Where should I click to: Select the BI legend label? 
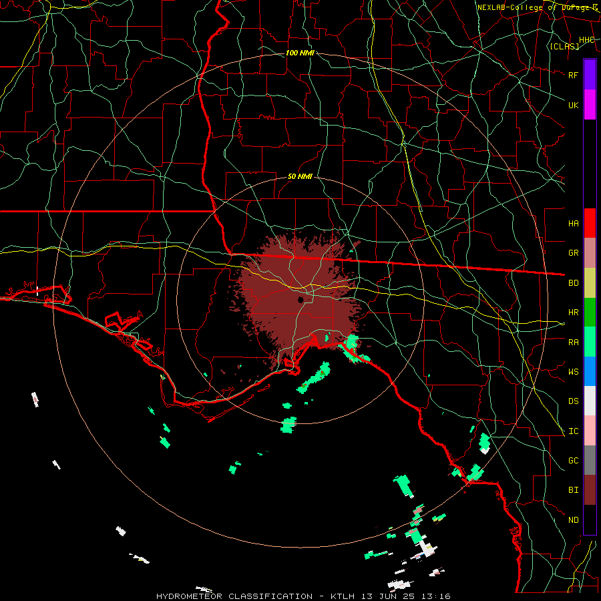574,490
